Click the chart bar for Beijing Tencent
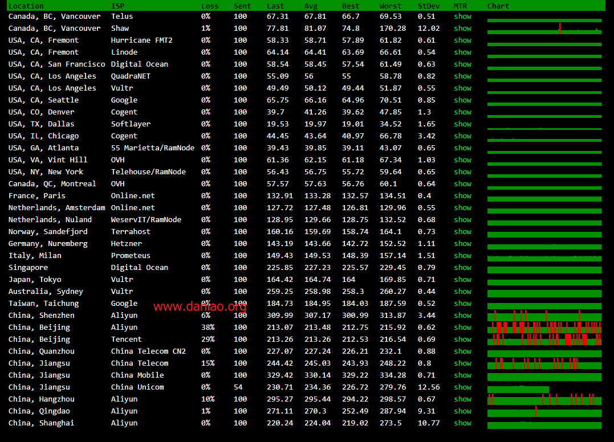 click(544, 339)
